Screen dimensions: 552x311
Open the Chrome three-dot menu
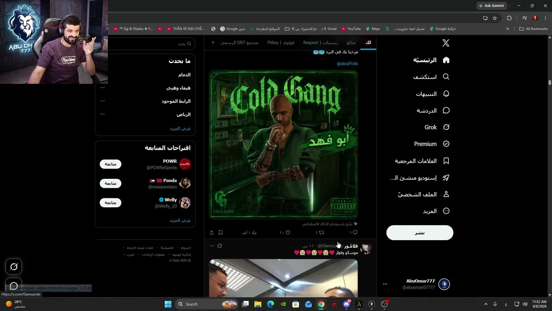coord(545,18)
